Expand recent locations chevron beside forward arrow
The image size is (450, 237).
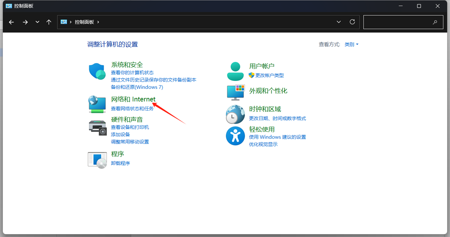(37, 22)
